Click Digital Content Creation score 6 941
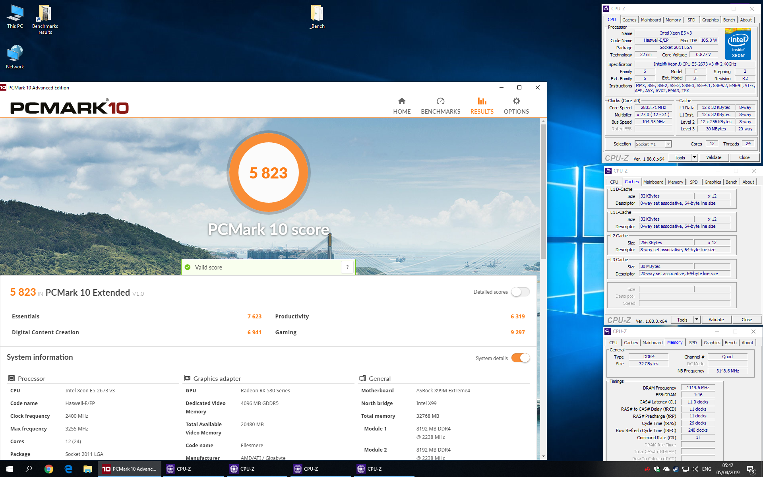Screen dimensions: 763x477 pyautogui.click(x=254, y=332)
